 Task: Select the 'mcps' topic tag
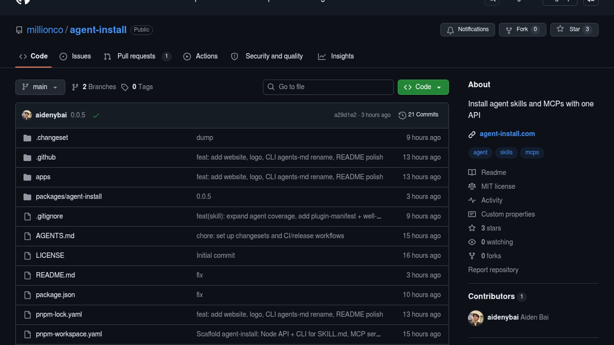(532, 152)
